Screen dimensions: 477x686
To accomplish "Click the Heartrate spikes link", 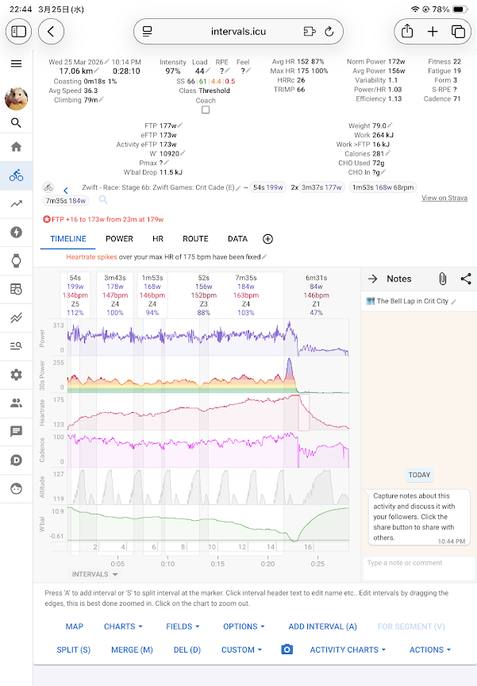I will [91, 256].
